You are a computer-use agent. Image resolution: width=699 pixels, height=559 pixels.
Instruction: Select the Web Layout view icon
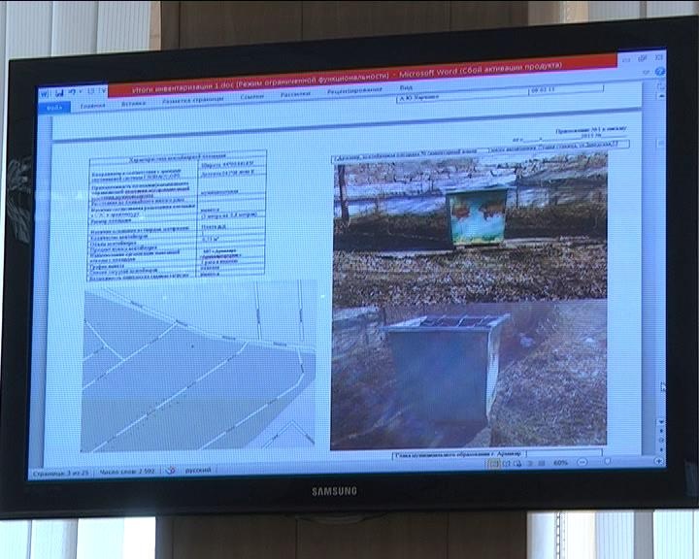(517, 464)
